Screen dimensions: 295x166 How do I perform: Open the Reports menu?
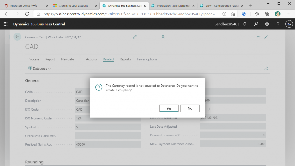coord(125,59)
